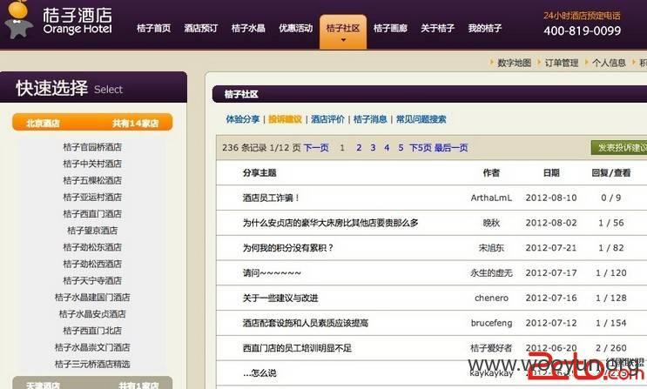Open the topic 酒店员工诈骗！
This screenshot has width=647, height=389.
point(271,198)
